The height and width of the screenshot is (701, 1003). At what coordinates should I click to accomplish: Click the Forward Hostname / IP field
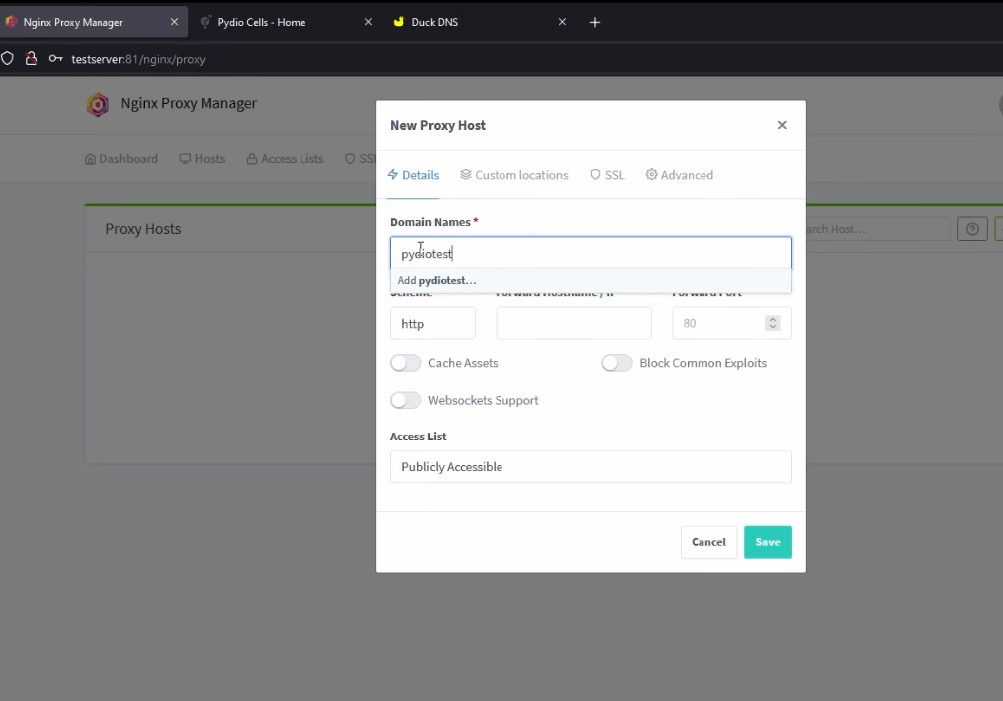click(x=573, y=324)
